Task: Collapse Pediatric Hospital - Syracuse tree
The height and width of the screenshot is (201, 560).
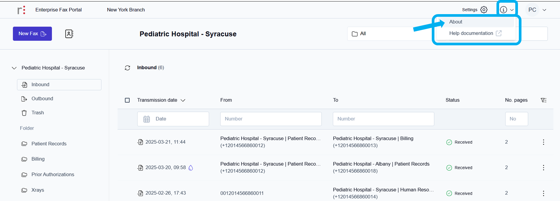Action: [14, 68]
